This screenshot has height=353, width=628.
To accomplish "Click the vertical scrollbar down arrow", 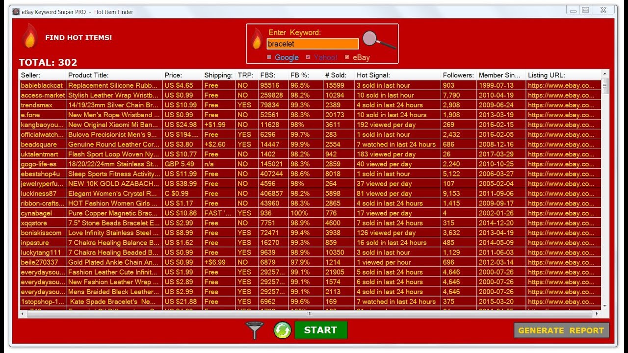I will pyautogui.click(x=605, y=306).
